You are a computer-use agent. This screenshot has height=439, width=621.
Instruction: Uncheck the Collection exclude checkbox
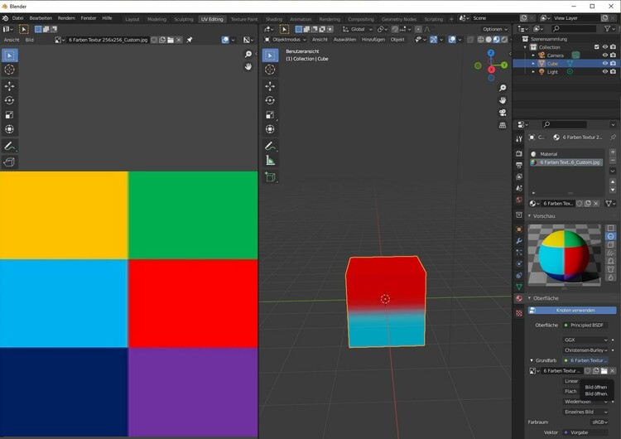click(x=595, y=47)
